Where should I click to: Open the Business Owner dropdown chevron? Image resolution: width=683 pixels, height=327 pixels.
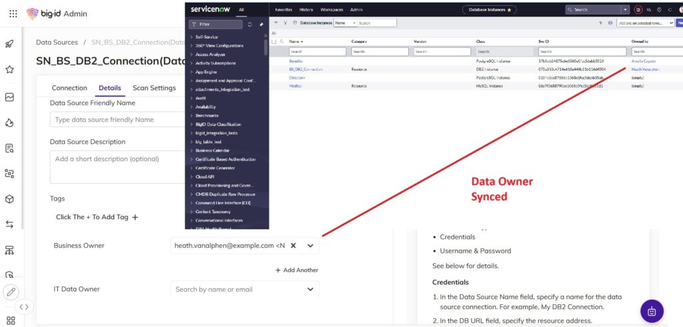pyautogui.click(x=310, y=246)
